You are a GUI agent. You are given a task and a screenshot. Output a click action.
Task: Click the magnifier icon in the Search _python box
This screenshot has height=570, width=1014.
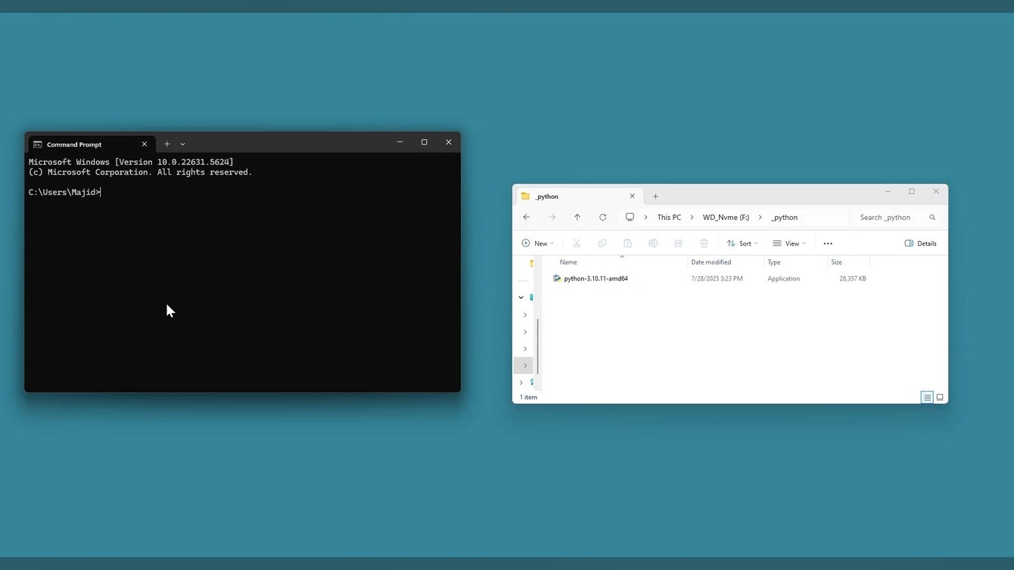point(932,218)
